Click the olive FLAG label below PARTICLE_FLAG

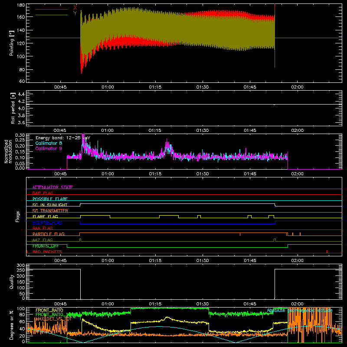[x=43, y=240]
